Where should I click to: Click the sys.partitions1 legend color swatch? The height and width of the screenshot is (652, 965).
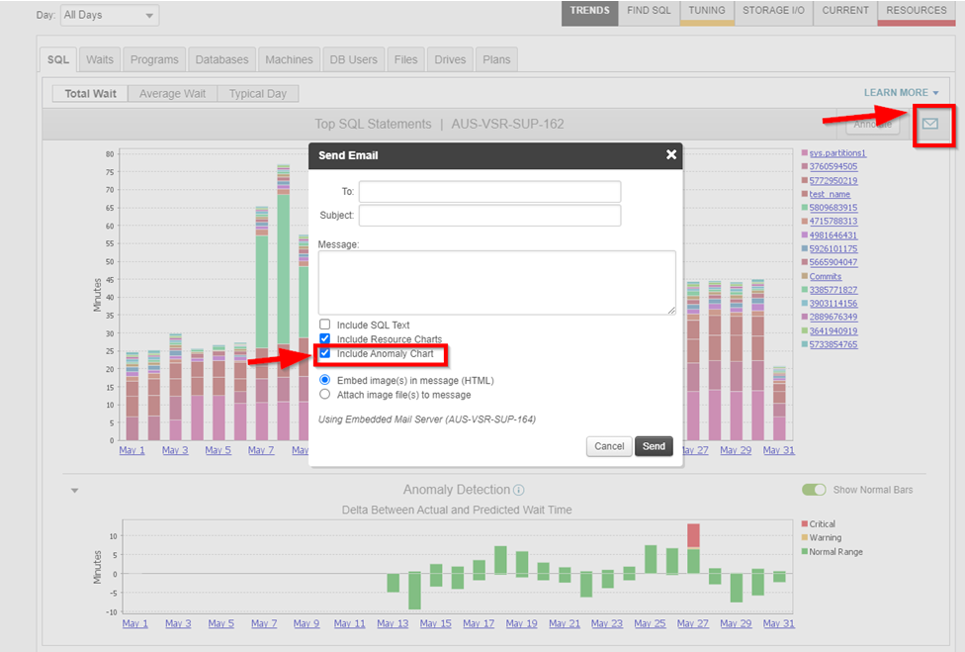805,152
